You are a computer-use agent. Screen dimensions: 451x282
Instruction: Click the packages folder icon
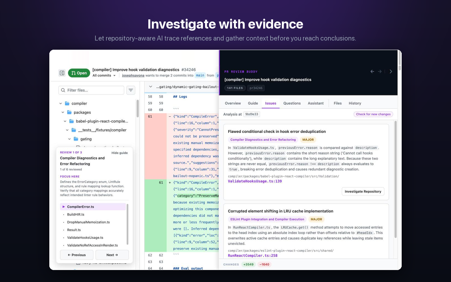(x=69, y=112)
